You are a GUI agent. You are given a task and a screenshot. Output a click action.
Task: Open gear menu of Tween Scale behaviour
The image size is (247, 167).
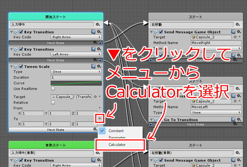coord(99,66)
